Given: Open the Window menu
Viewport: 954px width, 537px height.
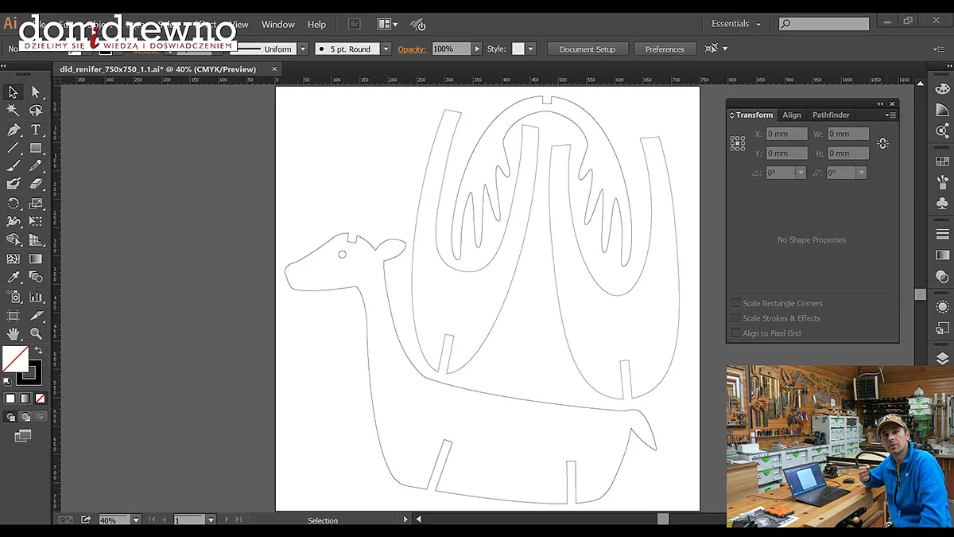Looking at the screenshot, I should (277, 24).
